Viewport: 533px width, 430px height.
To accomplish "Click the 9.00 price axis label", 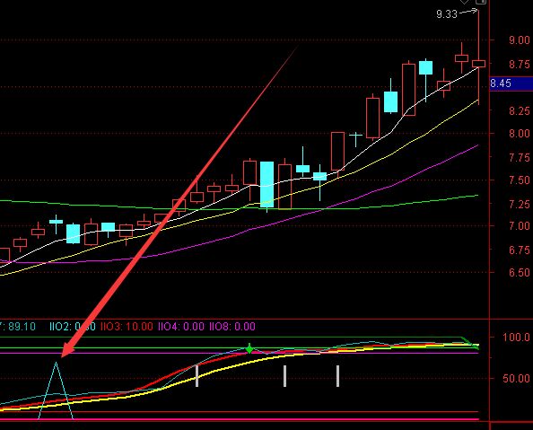I will [x=520, y=40].
